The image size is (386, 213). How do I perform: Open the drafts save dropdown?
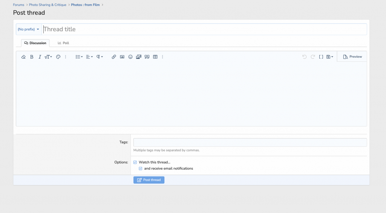pos(329,57)
